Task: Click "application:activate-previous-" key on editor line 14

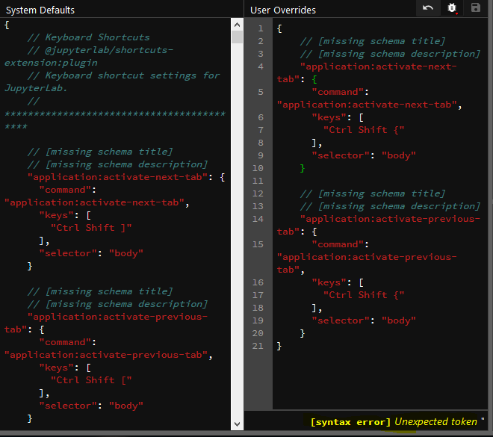Action: coord(390,219)
